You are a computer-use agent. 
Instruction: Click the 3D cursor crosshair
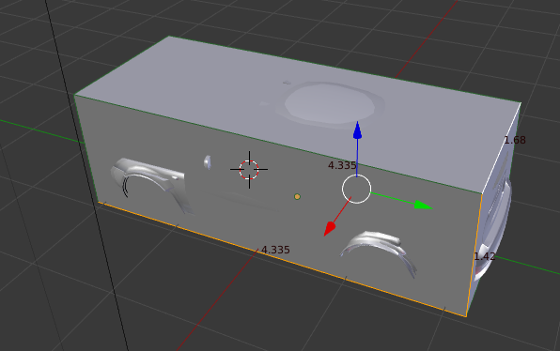click(249, 170)
